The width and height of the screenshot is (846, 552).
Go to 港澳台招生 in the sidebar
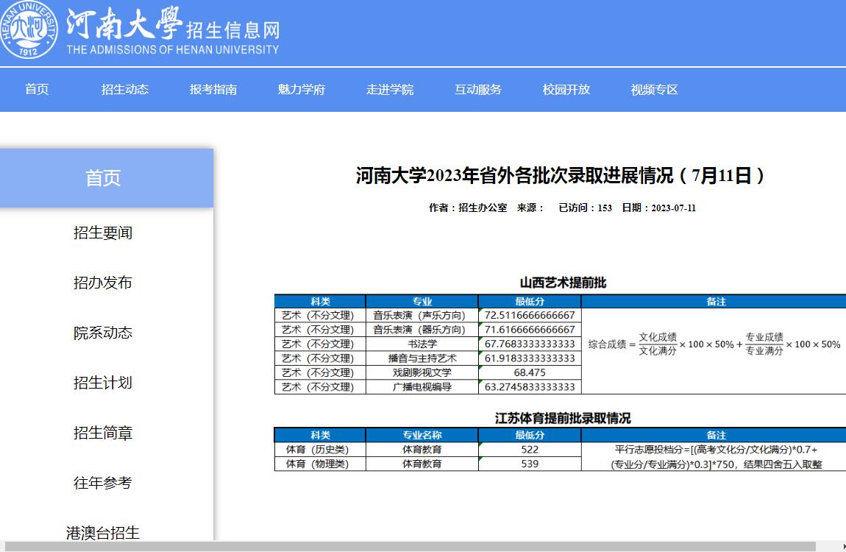pyautogui.click(x=102, y=533)
